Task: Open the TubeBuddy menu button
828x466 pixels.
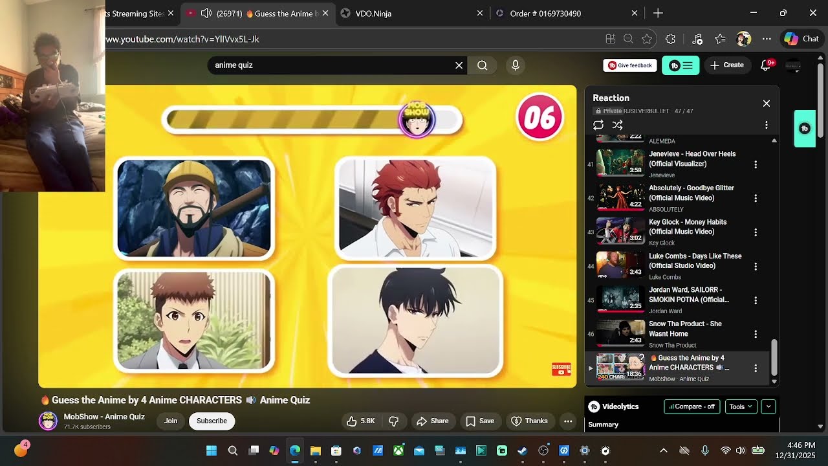Action: click(x=681, y=65)
